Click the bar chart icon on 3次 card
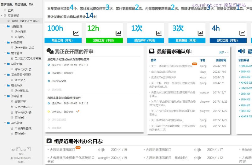The height and width of the screenshot is (165, 252). pyautogui.click(x=200, y=33)
